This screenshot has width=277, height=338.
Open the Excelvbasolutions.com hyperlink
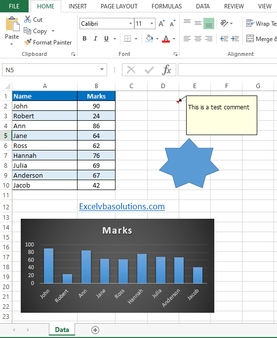click(122, 206)
